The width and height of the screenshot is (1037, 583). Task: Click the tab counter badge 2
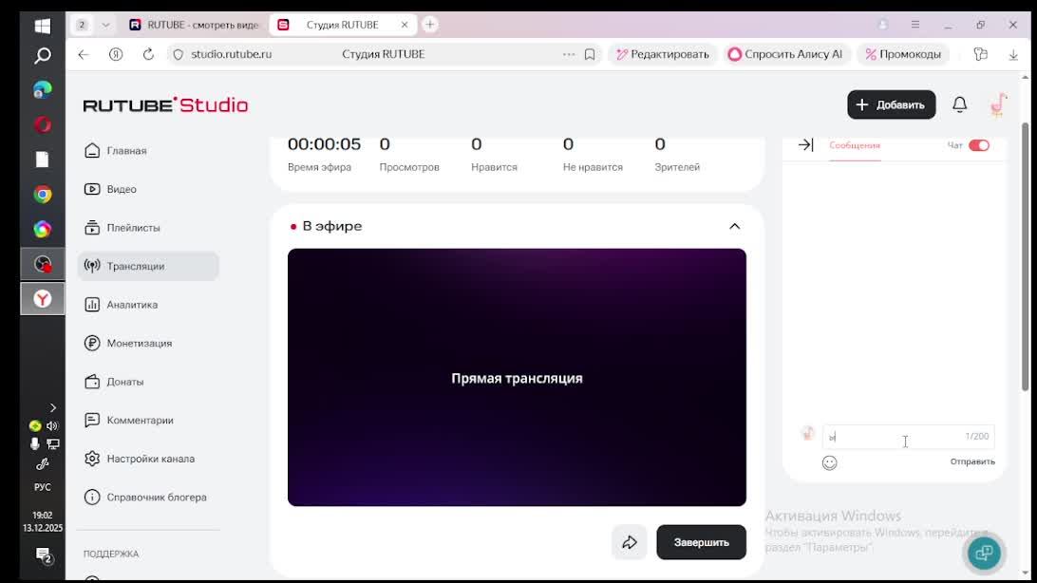click(82, 25)
